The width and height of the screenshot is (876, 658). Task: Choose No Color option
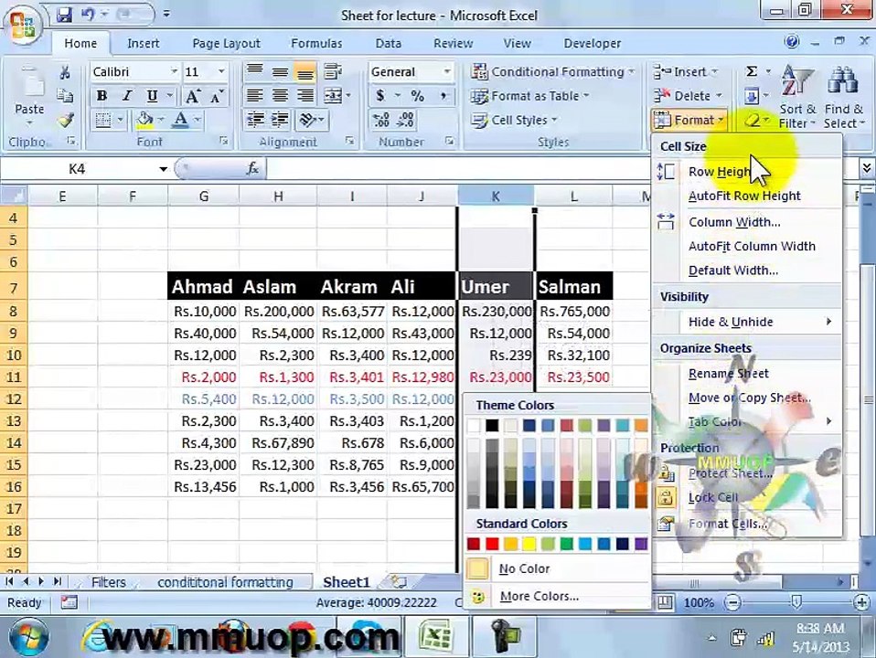coord(524,568)
